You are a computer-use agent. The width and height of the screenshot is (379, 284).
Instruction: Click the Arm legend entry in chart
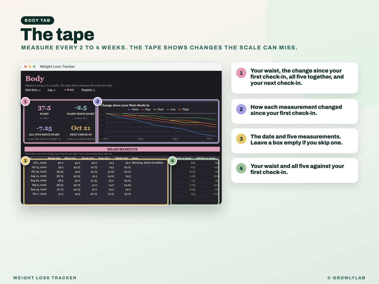tap(171, 109)
